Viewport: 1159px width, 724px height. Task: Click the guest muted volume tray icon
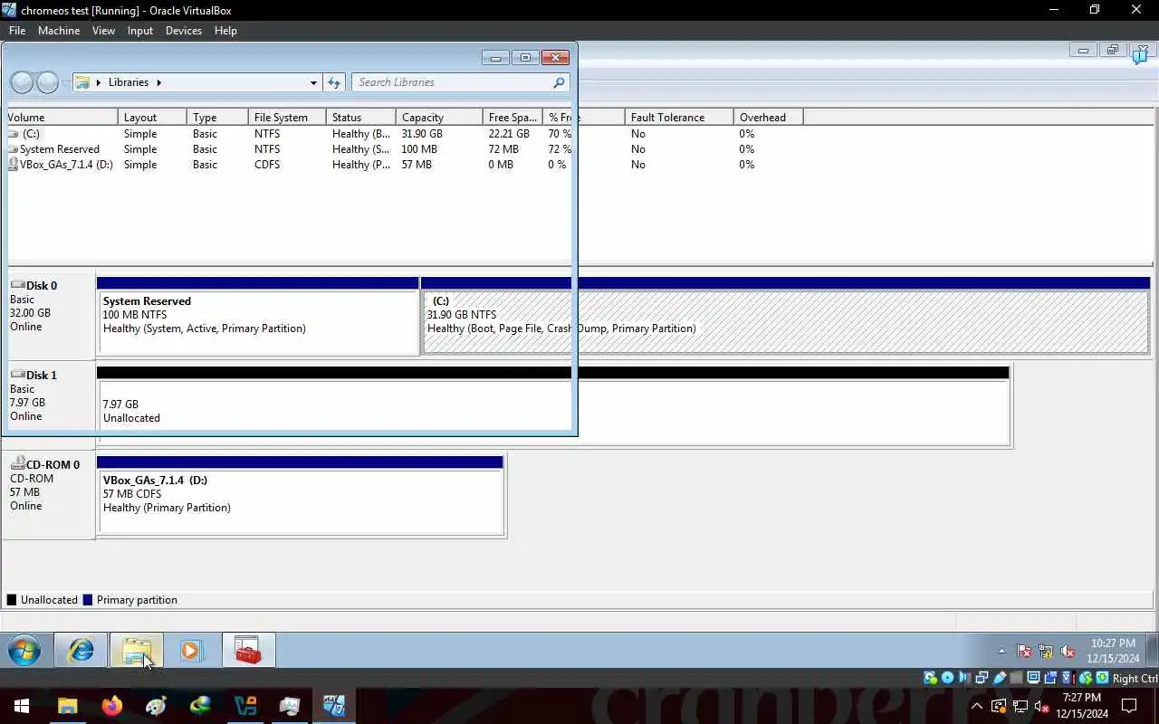(1068, 651)
